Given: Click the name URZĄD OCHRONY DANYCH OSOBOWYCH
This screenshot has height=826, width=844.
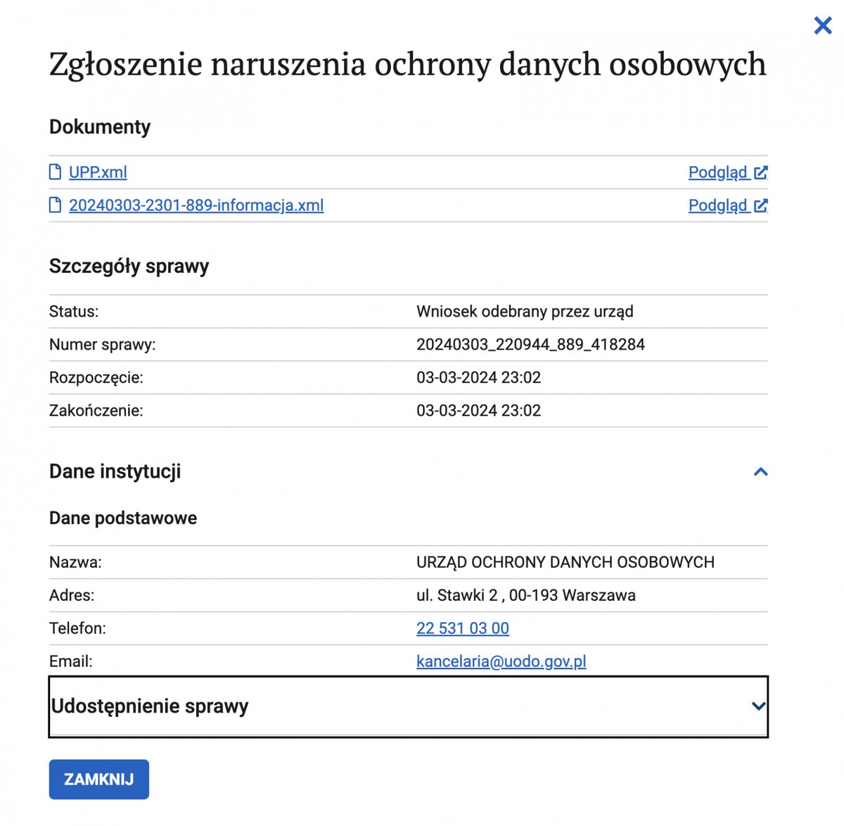Looking at the screenshot, I should (x=565, y=562).
